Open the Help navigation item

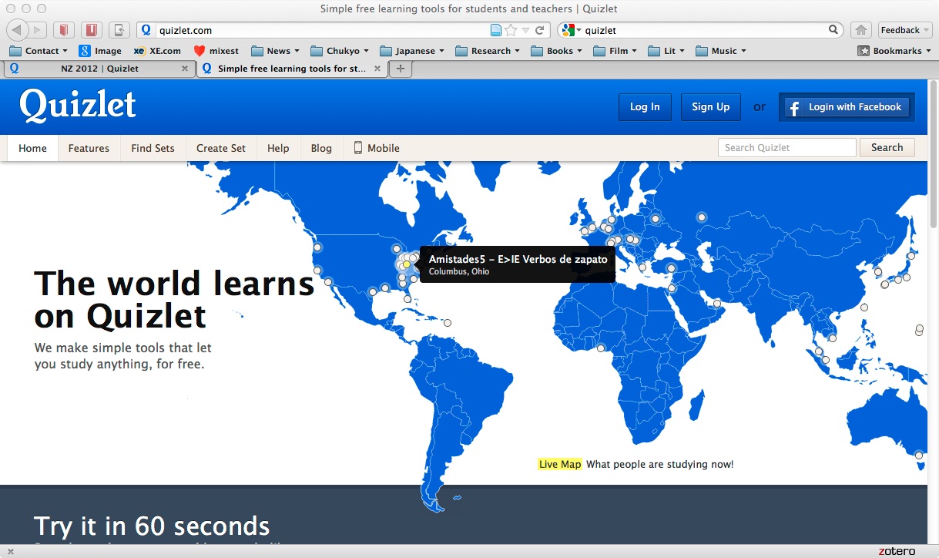[x=278, y=148]
